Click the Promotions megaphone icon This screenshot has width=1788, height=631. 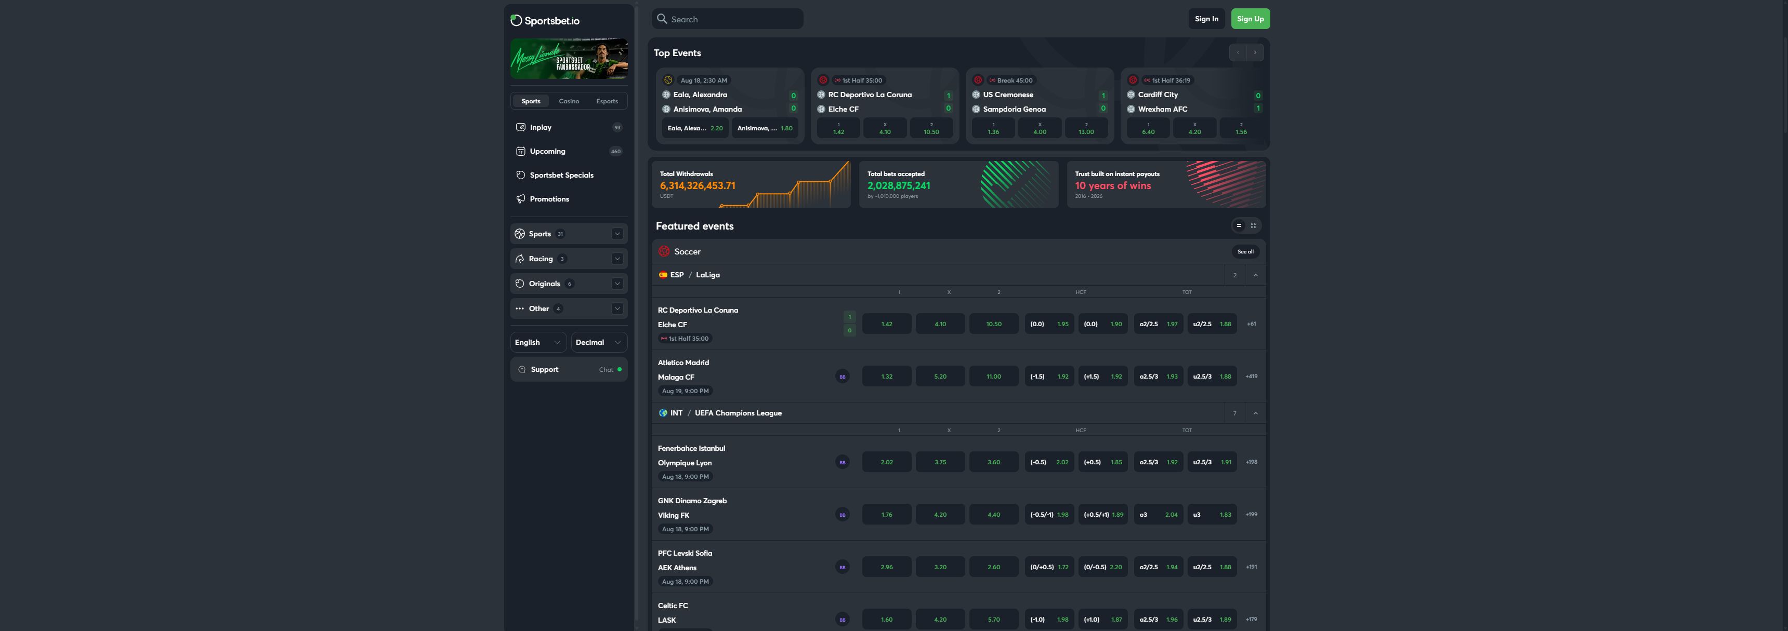[x=521, y=199]
